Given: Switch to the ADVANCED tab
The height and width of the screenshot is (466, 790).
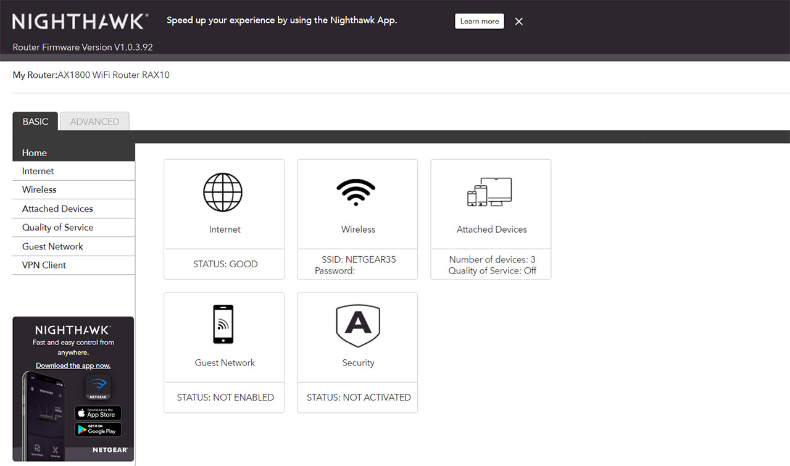Looking at the screenshot, I should (x=94, y=122).
